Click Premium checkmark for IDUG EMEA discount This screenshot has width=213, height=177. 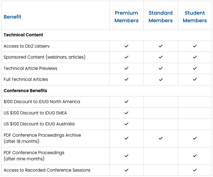[x=126, y=113]
